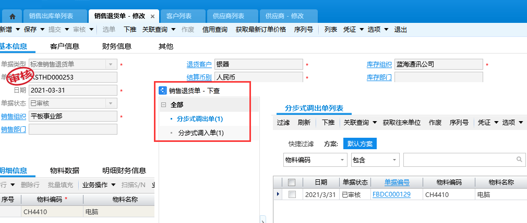Click the 日期 field 2021-03-31
This screenshot has height=223, width=527.
73,90
